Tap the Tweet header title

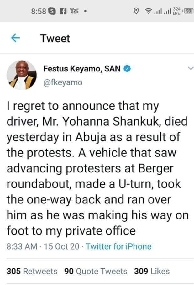(x=55, y=39)
